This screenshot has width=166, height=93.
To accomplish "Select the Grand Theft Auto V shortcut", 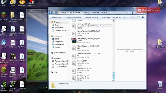I will (13, 86).
